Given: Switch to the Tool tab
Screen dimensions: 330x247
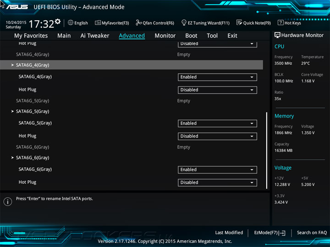Looking at the screenshot, I should pos(212,36).
